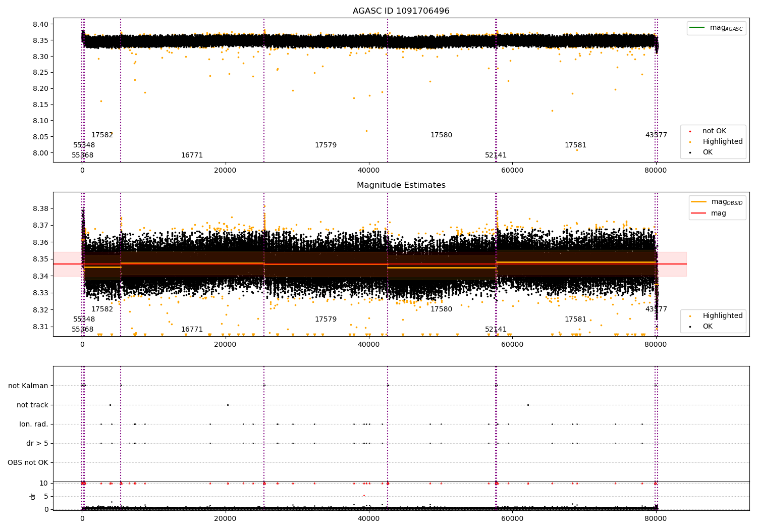This screenshot has height=530, width=757.
Task: Click the 10 tick on the dr axis
Action: 44,483
